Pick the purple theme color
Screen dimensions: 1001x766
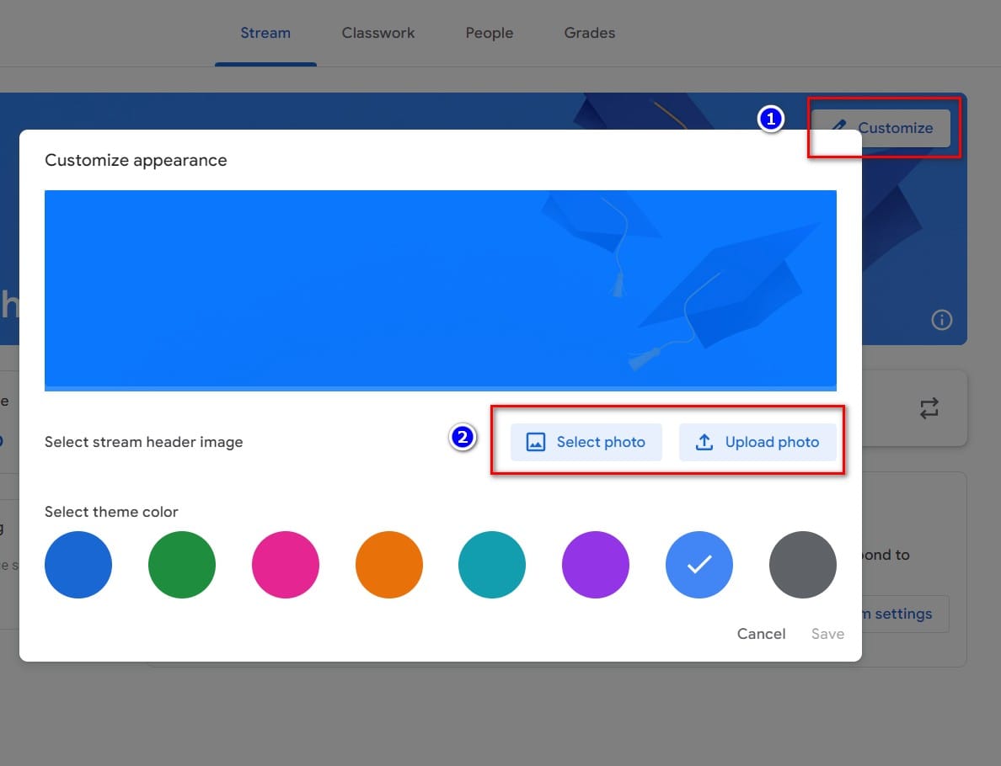pyautogui.click(x=596, y=565)
